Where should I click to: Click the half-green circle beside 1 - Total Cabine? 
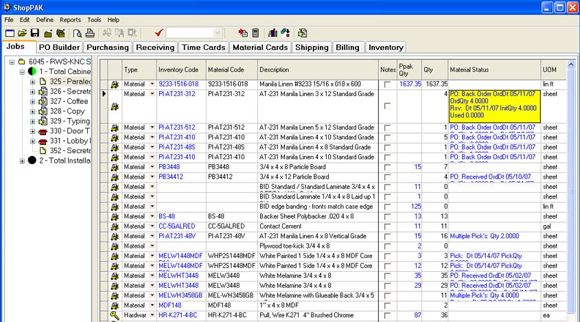[32, 71]
